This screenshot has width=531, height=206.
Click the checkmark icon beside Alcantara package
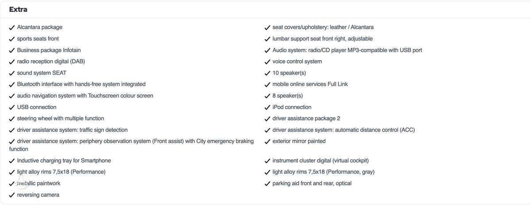(x=12, y=27)
